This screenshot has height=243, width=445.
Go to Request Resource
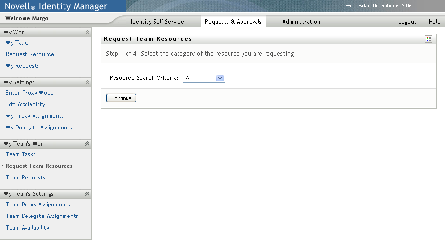tap(30, 54)
